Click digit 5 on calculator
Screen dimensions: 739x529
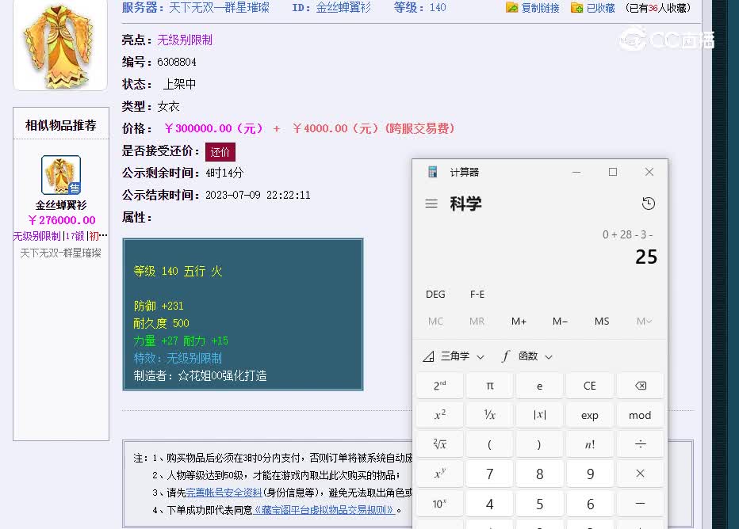540,504
